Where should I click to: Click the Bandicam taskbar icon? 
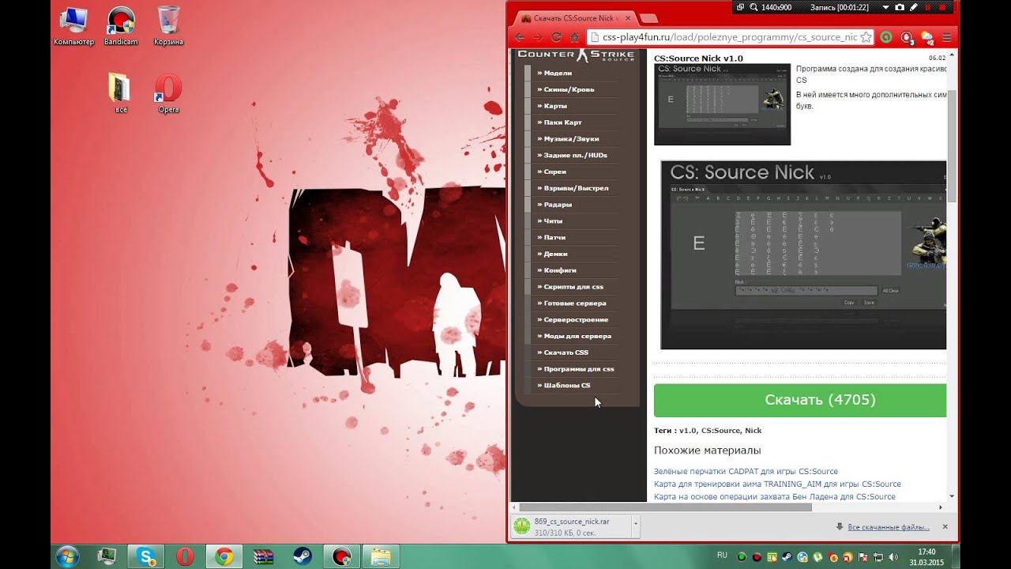(x=341, y=556)
